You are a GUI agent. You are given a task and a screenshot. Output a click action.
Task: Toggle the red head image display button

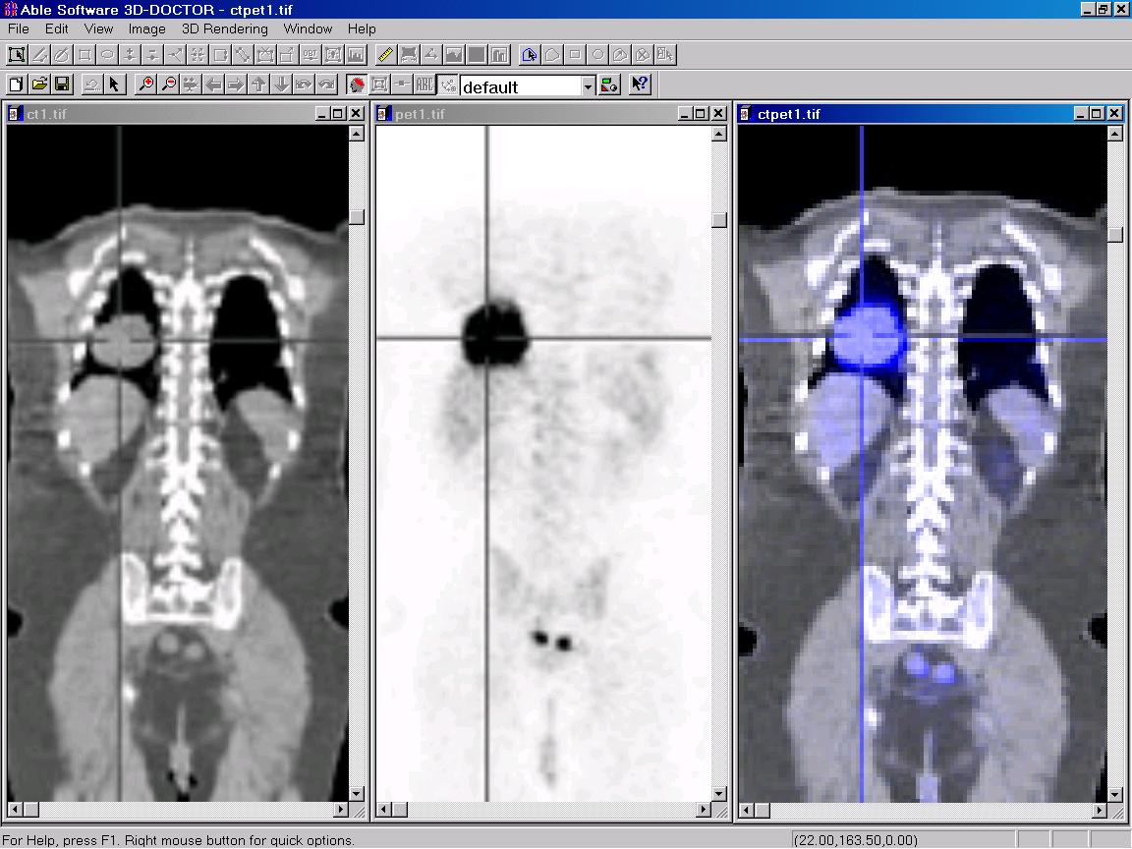(x=357, y=85)
